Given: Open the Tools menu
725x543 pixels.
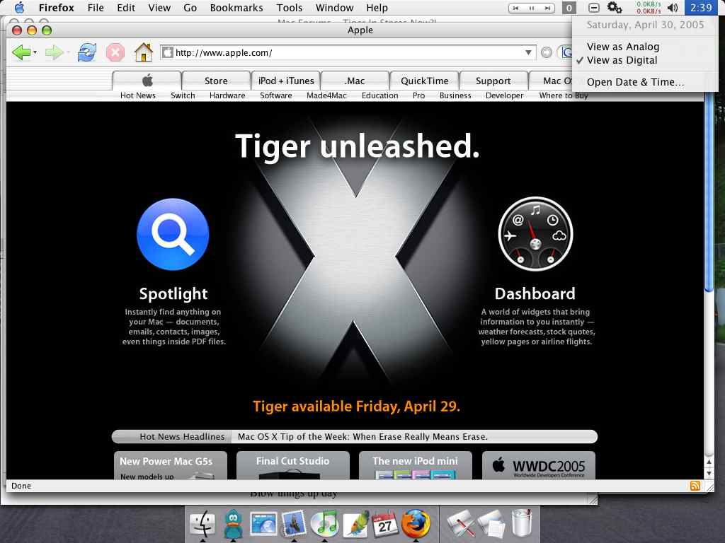Looking at the screenshot, I should [290, 8].
